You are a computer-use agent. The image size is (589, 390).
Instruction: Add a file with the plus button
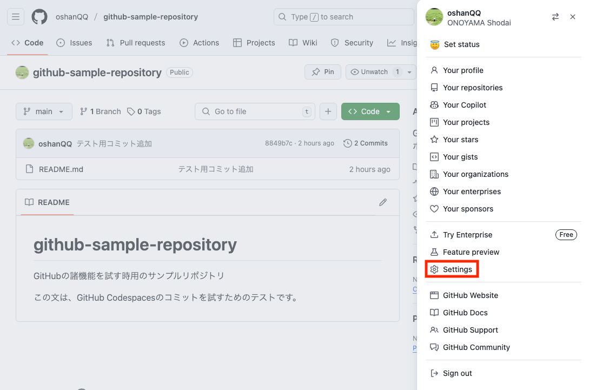[328, 111]
